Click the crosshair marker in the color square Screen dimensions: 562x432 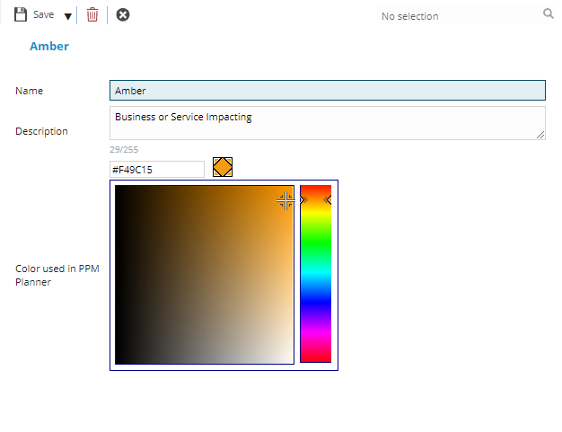pyautogui.click(x=285, y=200)
